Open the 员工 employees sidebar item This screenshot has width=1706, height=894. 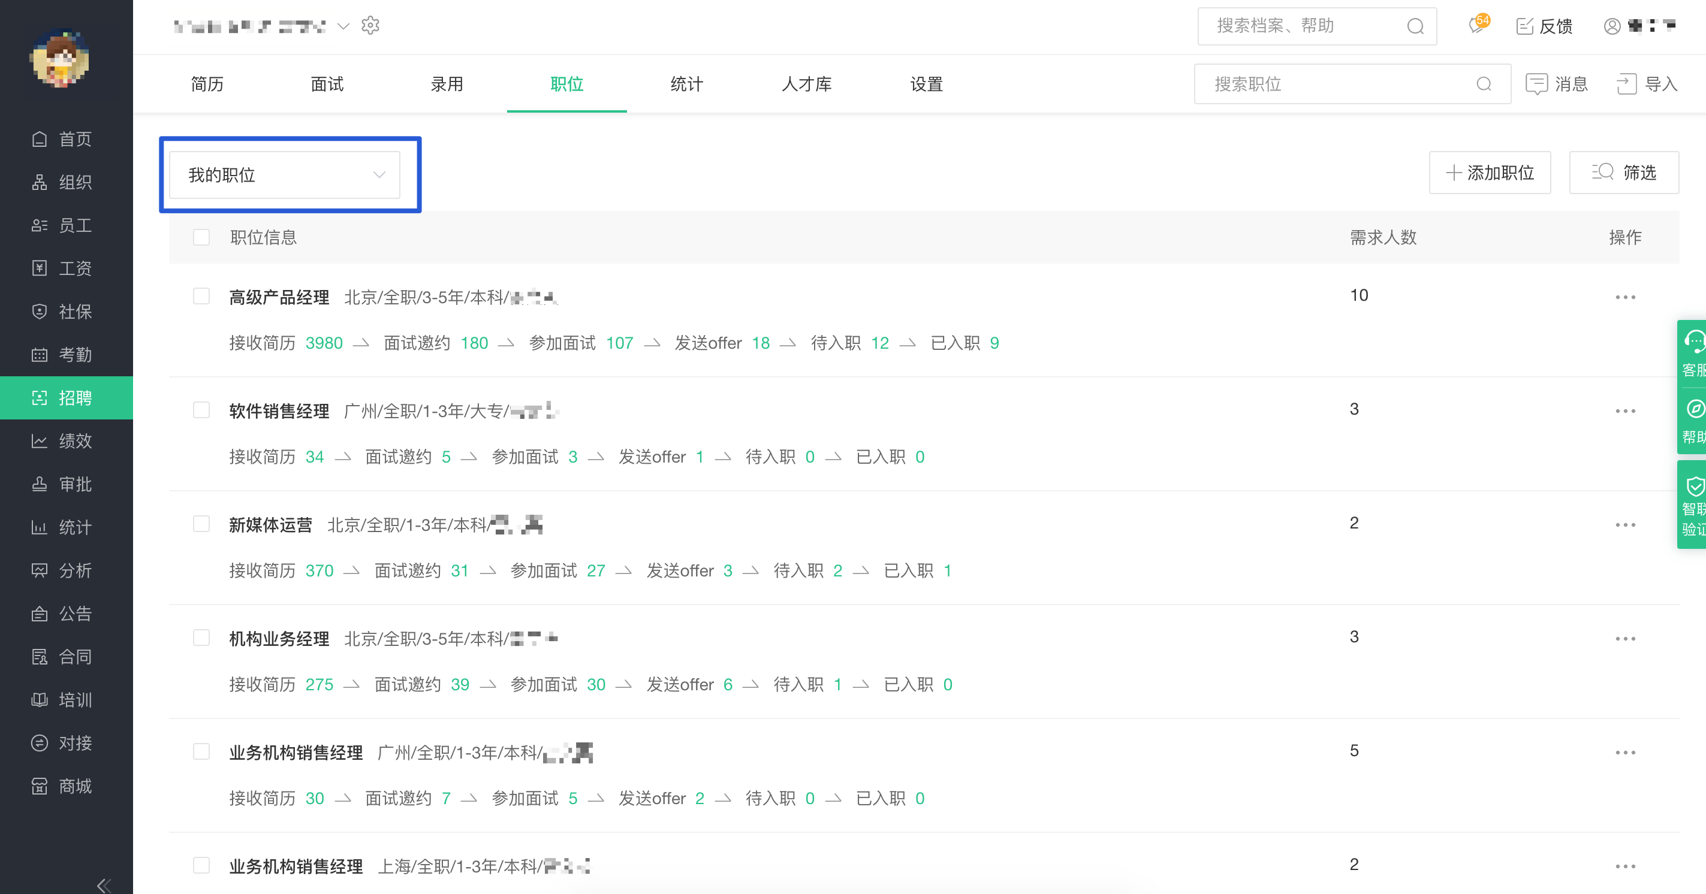[x=66, y=225]
